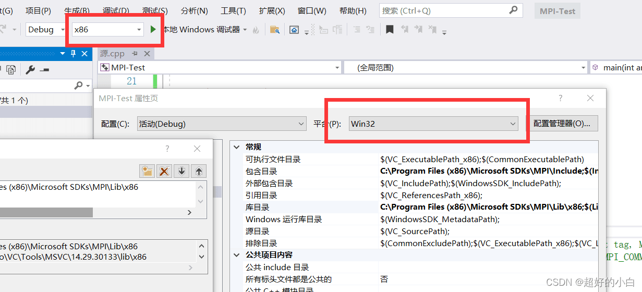The width and height of the screenshot is (642, 292).
Task: Close the Solution Explorer panel
Action: click(84, 53)
